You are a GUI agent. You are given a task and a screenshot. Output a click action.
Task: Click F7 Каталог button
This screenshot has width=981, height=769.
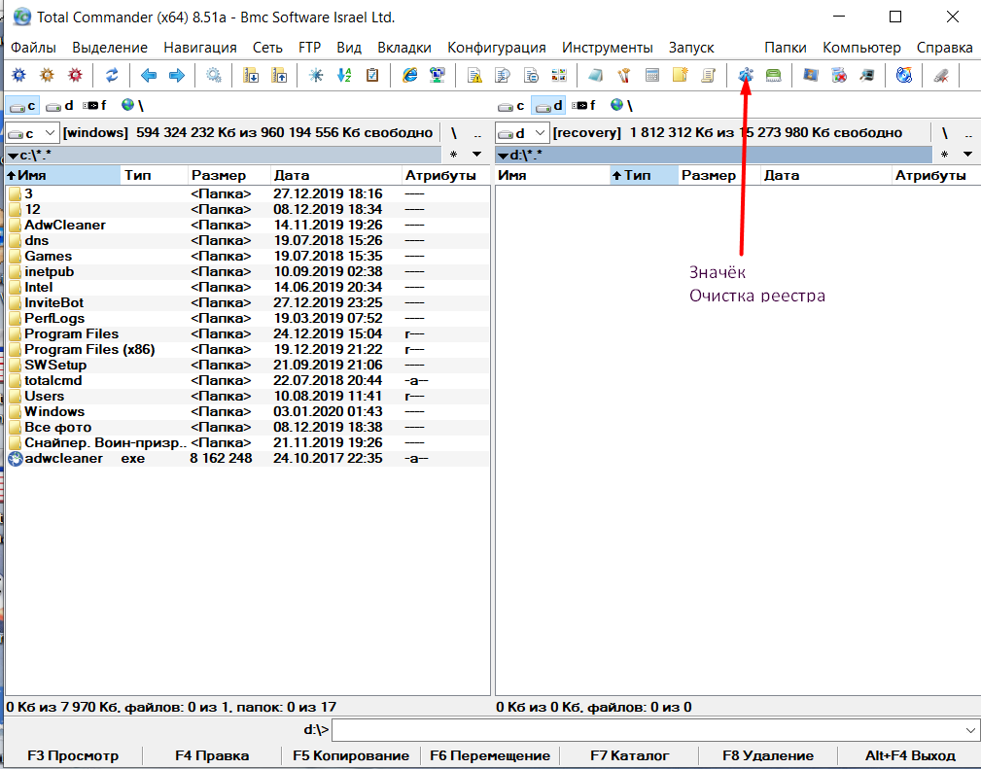pos(629,755)
